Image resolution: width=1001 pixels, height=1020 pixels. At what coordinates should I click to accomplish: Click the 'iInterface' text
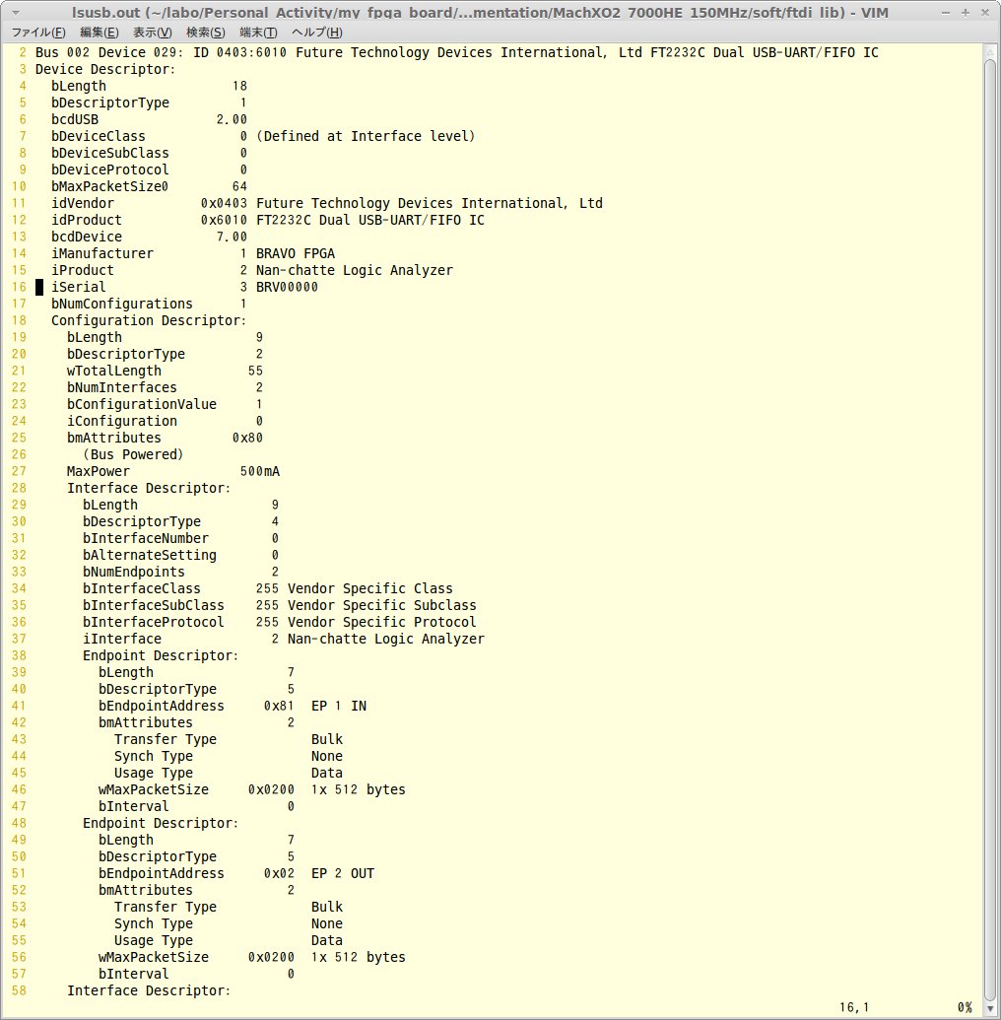(x=121, y=639)
